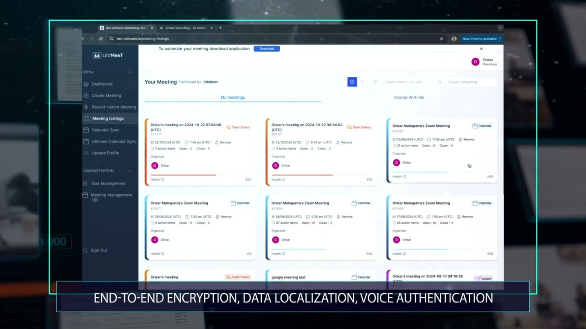Viewport: 586px width, 329px height.
Task: Click Calendar badge on google meeting test
Action: (361, 277)
